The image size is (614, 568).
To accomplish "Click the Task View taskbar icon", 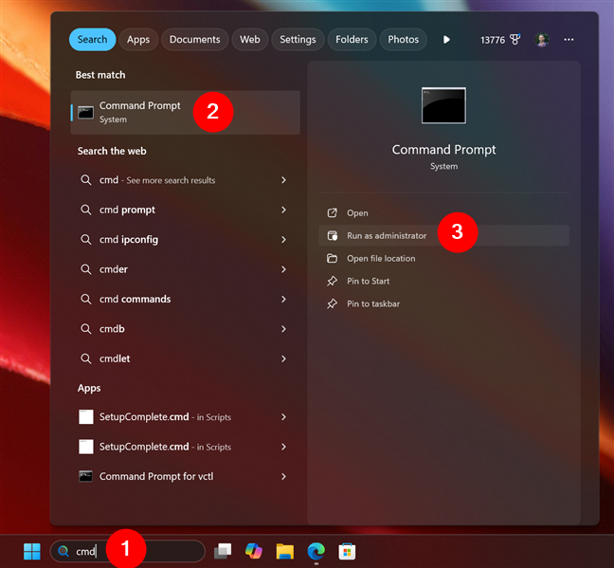I will click(x=223, y=551).
